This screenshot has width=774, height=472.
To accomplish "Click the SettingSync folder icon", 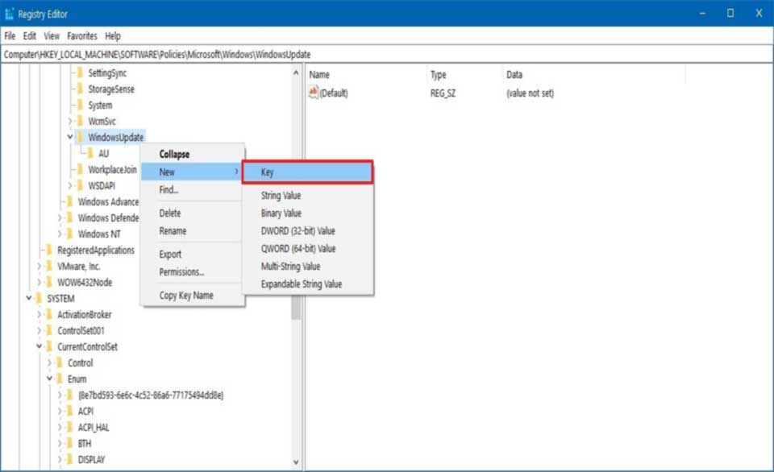I will click(80, 73).
